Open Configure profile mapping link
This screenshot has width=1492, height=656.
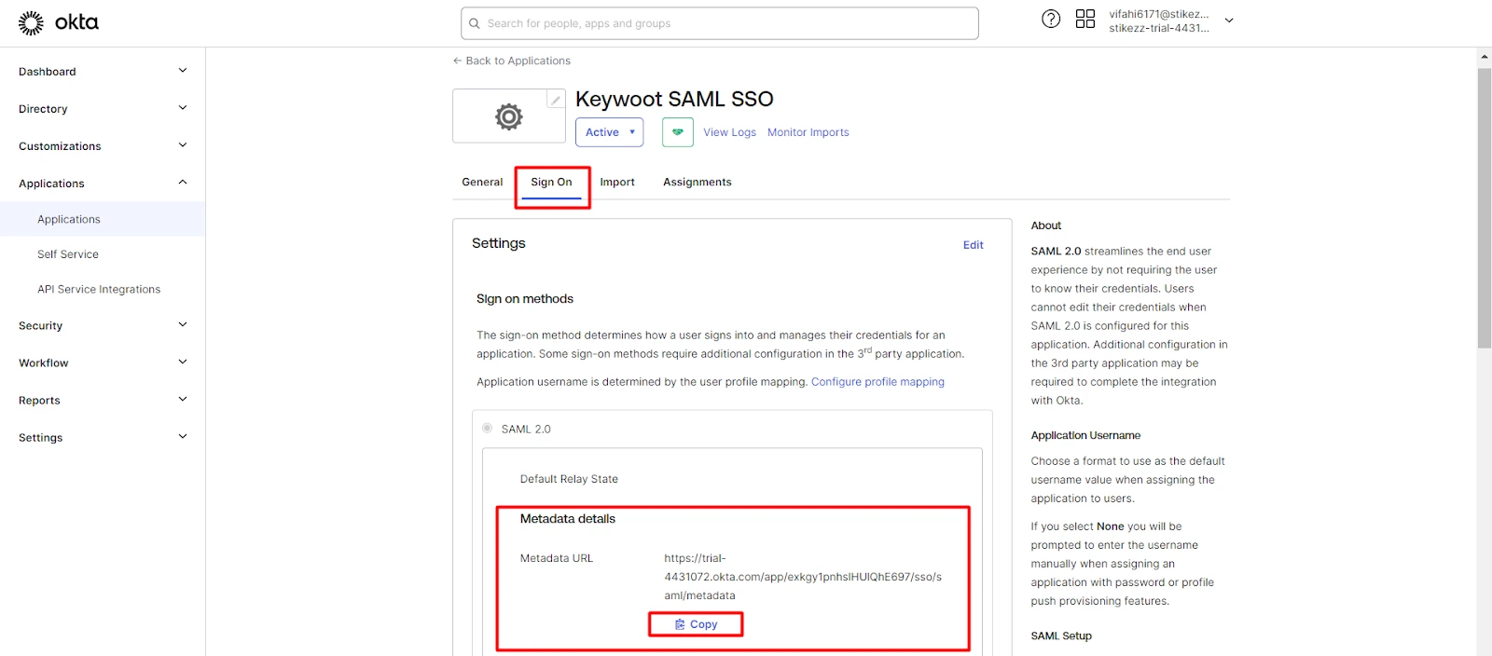(877, 382)
